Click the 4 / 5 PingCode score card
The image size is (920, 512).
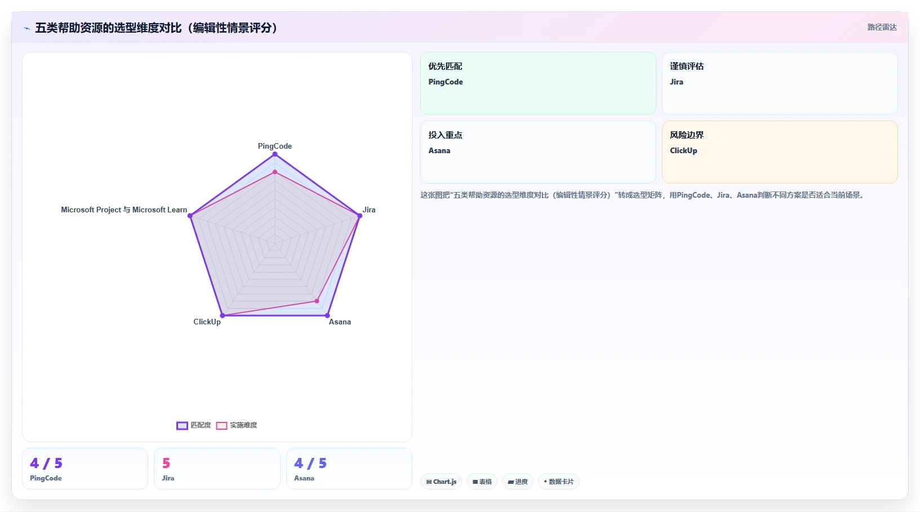tap(85, 469)
